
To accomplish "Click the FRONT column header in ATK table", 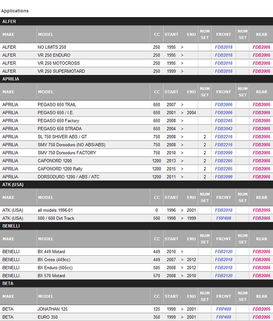I will 223,197.
